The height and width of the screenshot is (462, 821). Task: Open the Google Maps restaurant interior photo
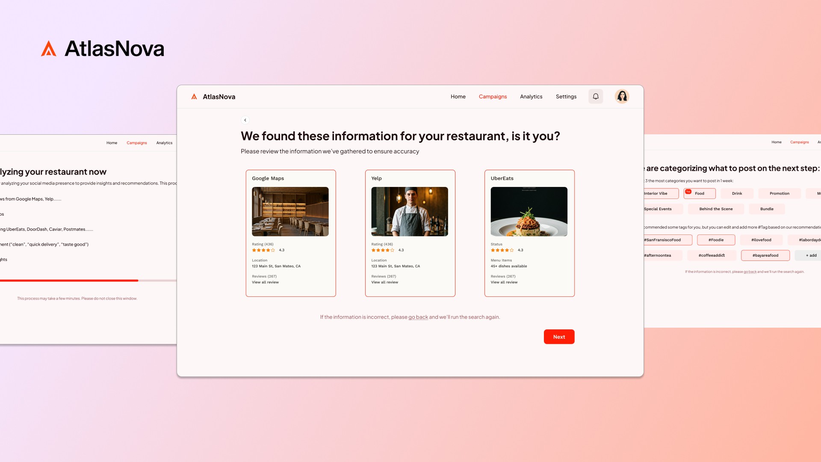[290, 211]
